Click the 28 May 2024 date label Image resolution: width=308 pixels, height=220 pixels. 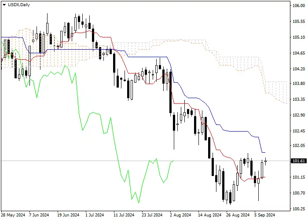click(13, 215)
